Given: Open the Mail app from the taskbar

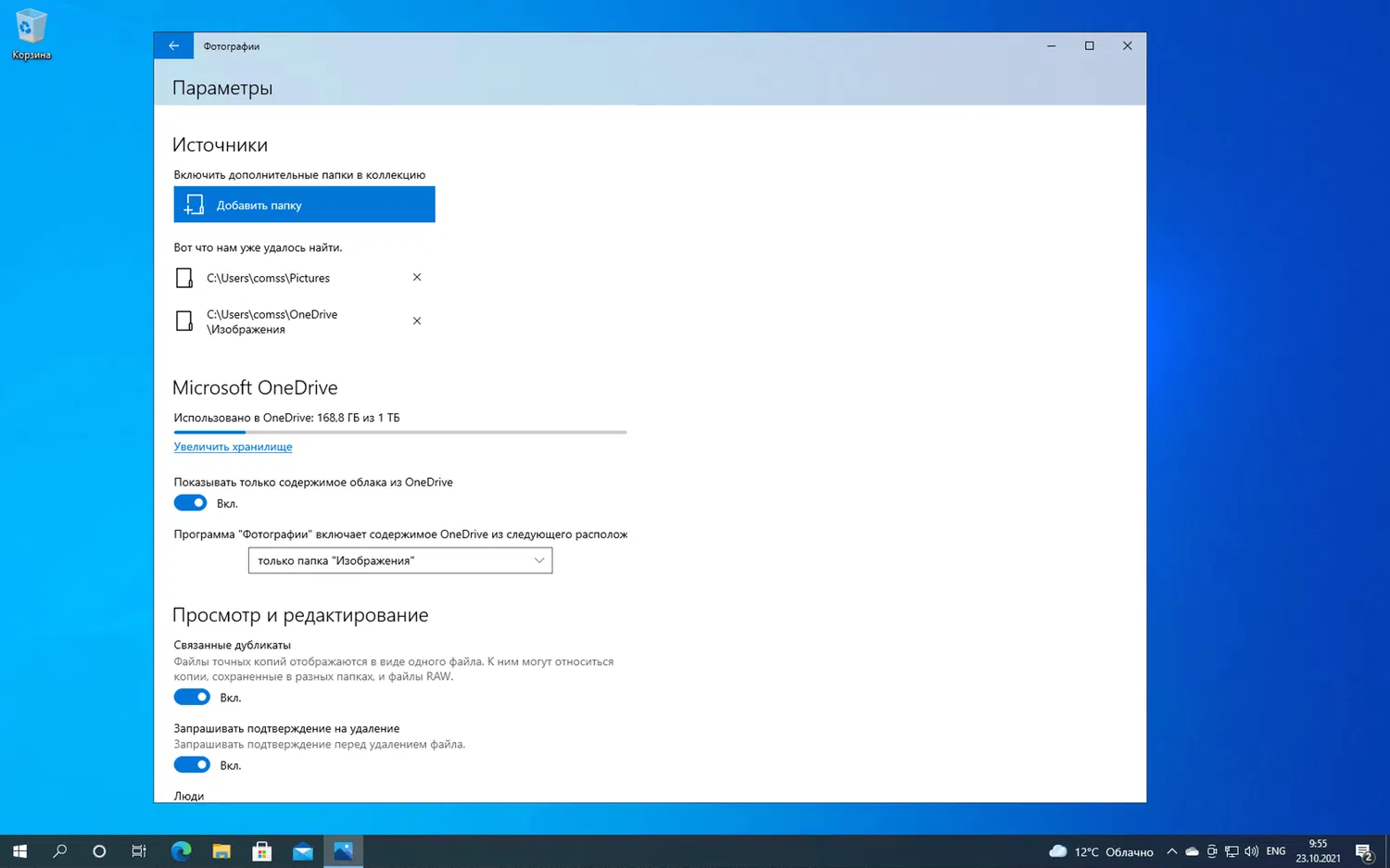Looking at the screenshot, I should pos(303,851).
